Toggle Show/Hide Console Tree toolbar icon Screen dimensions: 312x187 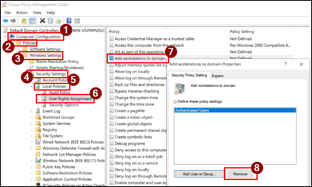point(33,21)
